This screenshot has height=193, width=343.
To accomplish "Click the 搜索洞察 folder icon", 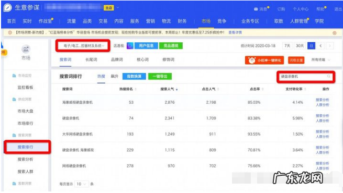I will pos(14,135).
